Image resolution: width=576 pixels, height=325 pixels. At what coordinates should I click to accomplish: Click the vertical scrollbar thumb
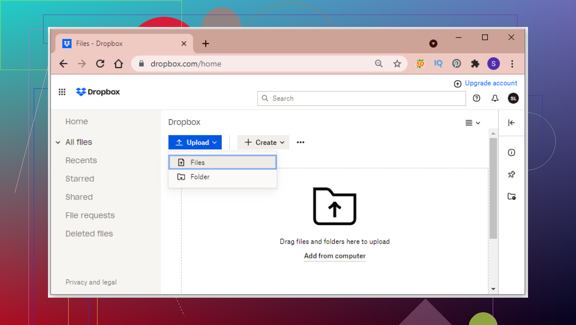[x=493, y=188]
